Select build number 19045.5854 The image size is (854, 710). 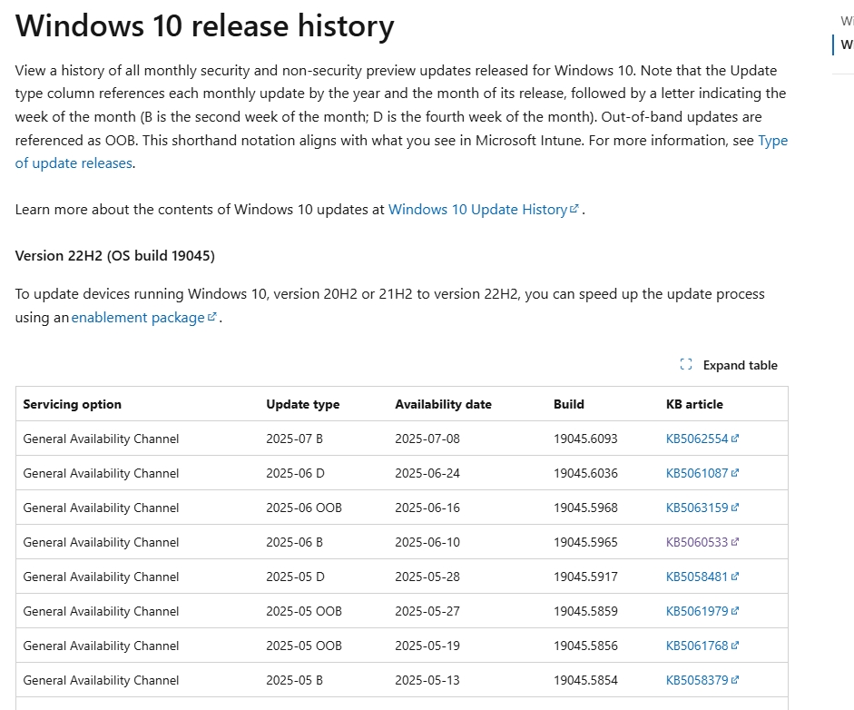[x=585, y=680]
